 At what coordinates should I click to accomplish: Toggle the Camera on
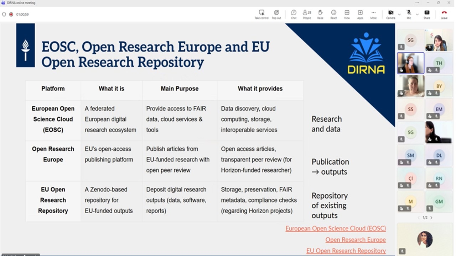point(390,14)
